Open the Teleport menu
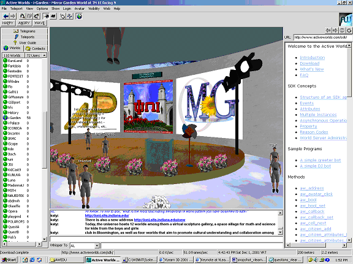 click(x=17, y=9)
